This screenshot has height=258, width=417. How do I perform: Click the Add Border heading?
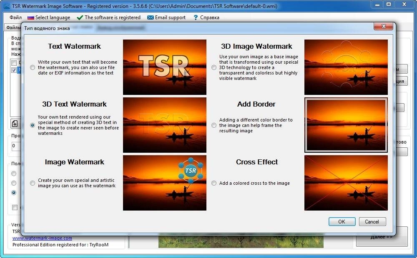point(256,104)
